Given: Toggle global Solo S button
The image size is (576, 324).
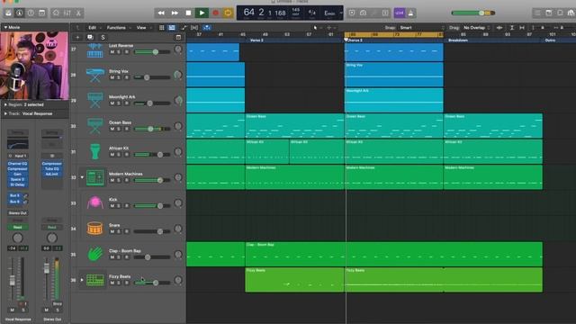Looking at the screenshot, I should pos(103,37).
